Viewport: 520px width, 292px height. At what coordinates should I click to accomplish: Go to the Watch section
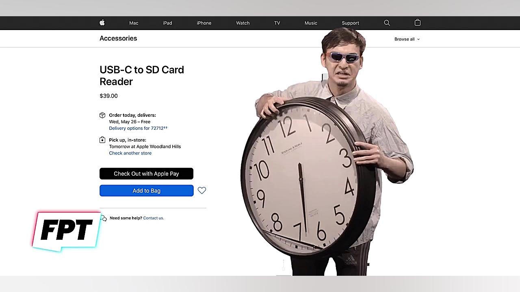243,23
